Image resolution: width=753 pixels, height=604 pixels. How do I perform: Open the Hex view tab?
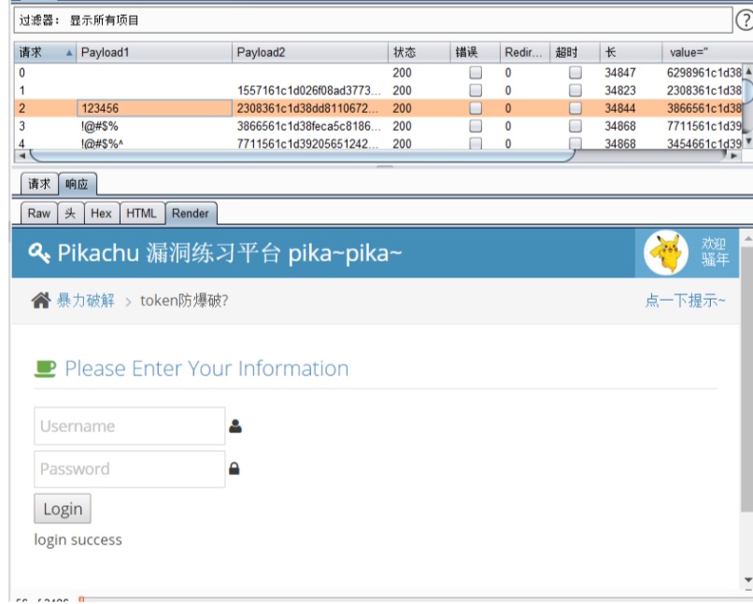click(101, 213)
